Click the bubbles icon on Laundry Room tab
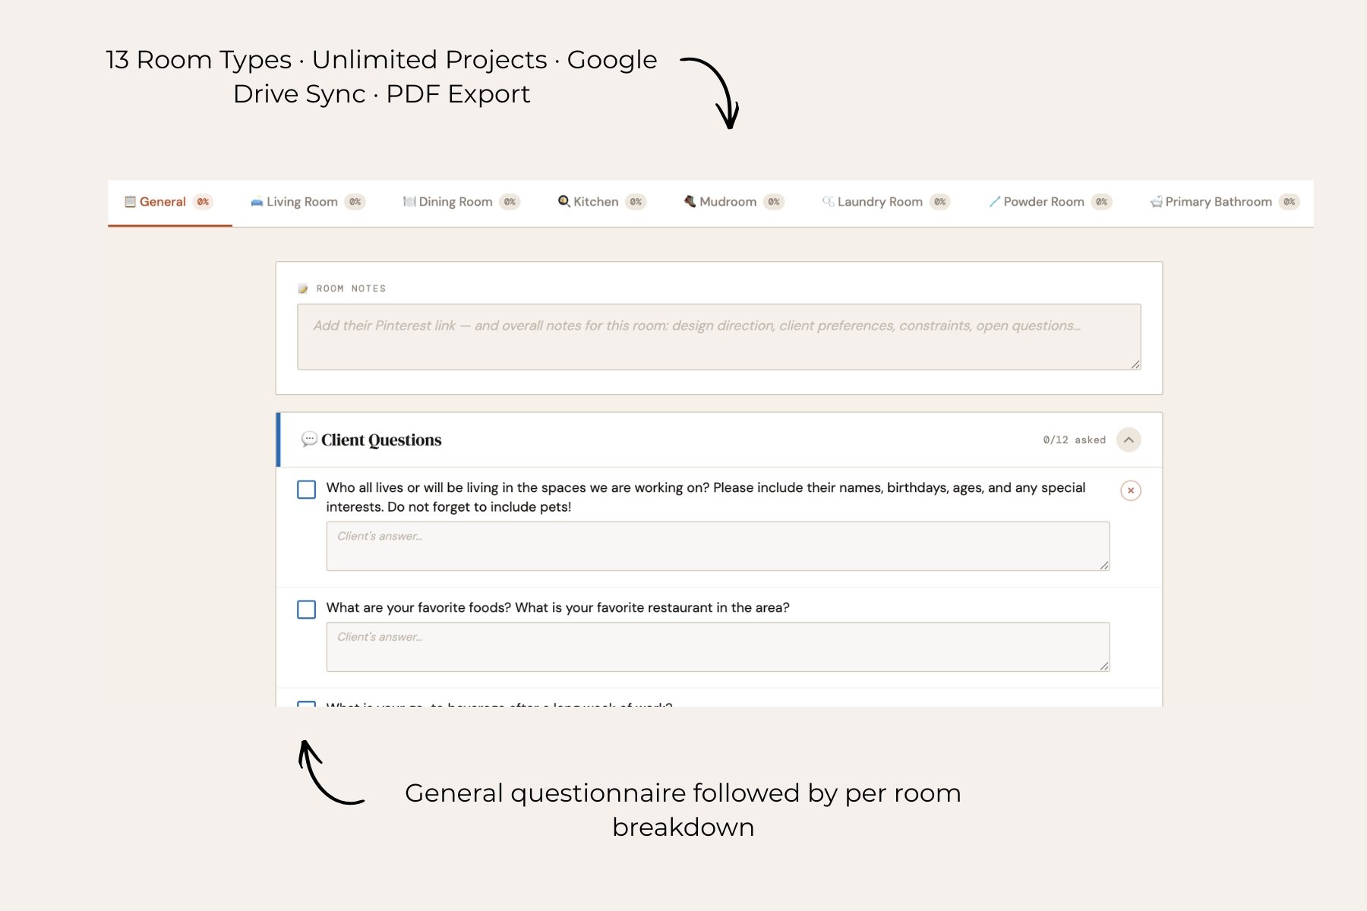This screenshot has width=1367, height=911. pyautogui.click(x=829, y=201)
